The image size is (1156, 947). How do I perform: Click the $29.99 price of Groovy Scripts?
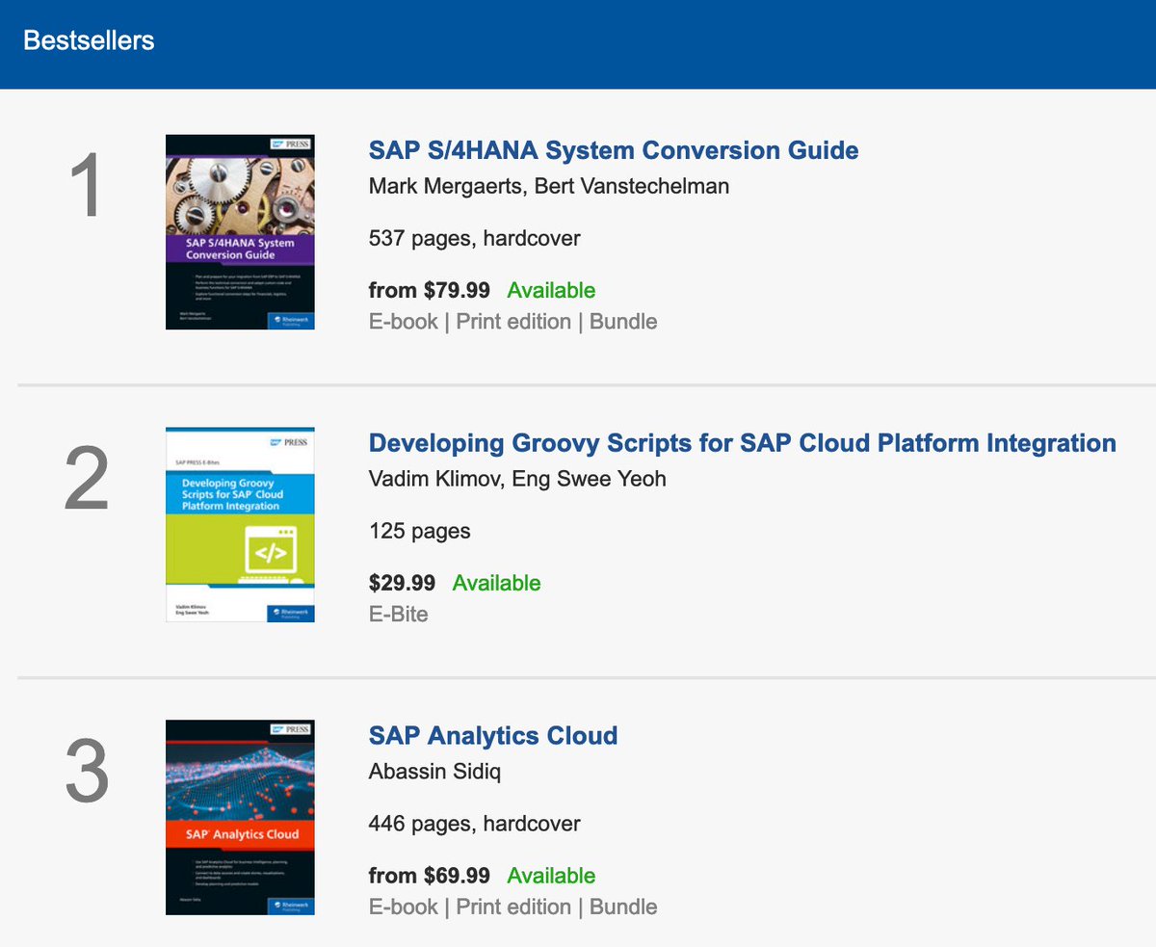point(402,584)
